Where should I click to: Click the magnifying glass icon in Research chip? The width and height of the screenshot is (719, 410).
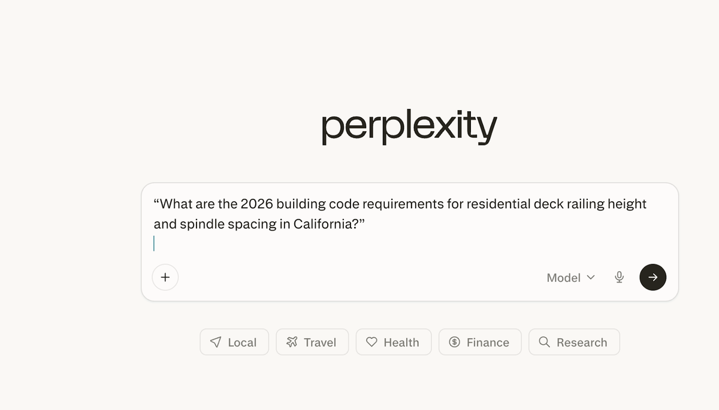coord(544,342)
